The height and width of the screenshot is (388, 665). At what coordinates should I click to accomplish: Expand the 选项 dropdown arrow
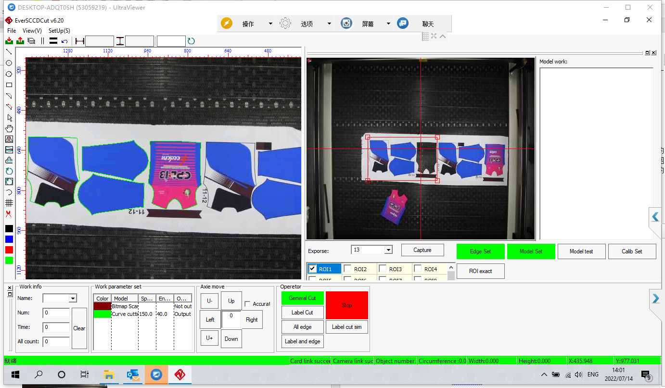329,24
